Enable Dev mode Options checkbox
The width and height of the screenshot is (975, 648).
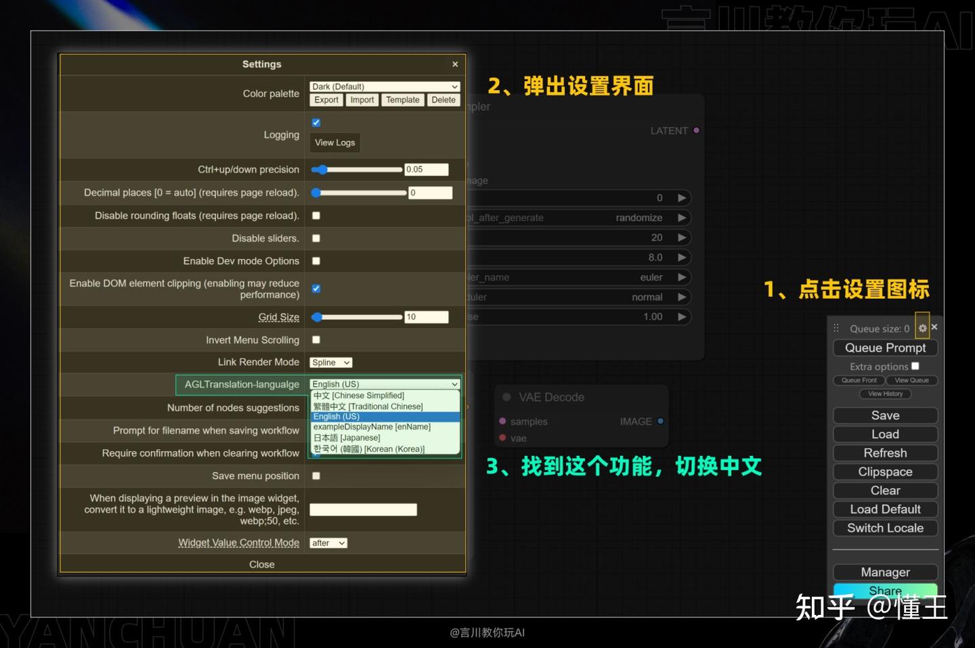(x=316, y=261)
